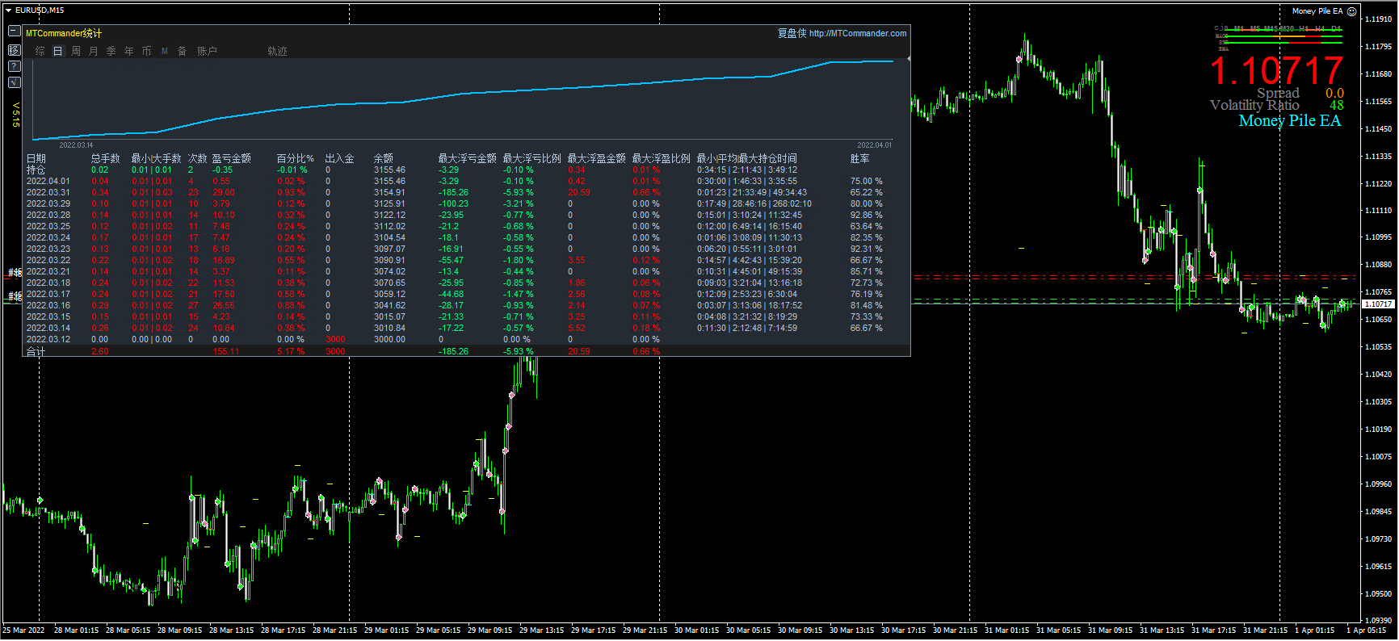This screenshot has height=641, width=1399.
Task: Select the 日 daily tab
Action: click(58, 51)
